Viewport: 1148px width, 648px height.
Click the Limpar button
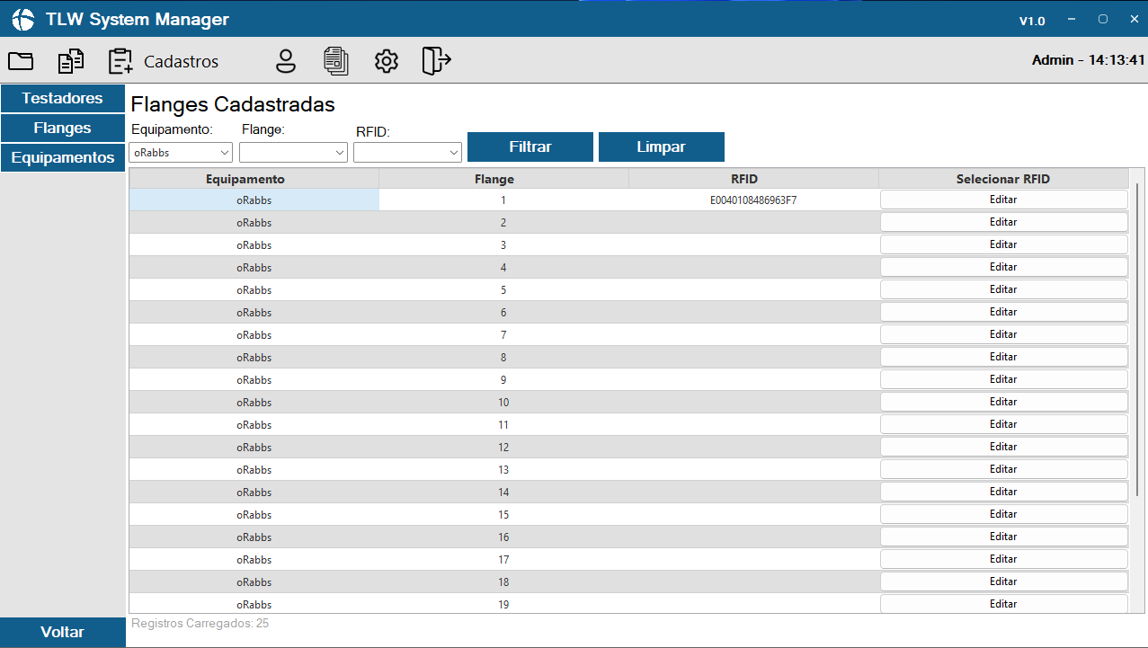(x=661, y=146)
